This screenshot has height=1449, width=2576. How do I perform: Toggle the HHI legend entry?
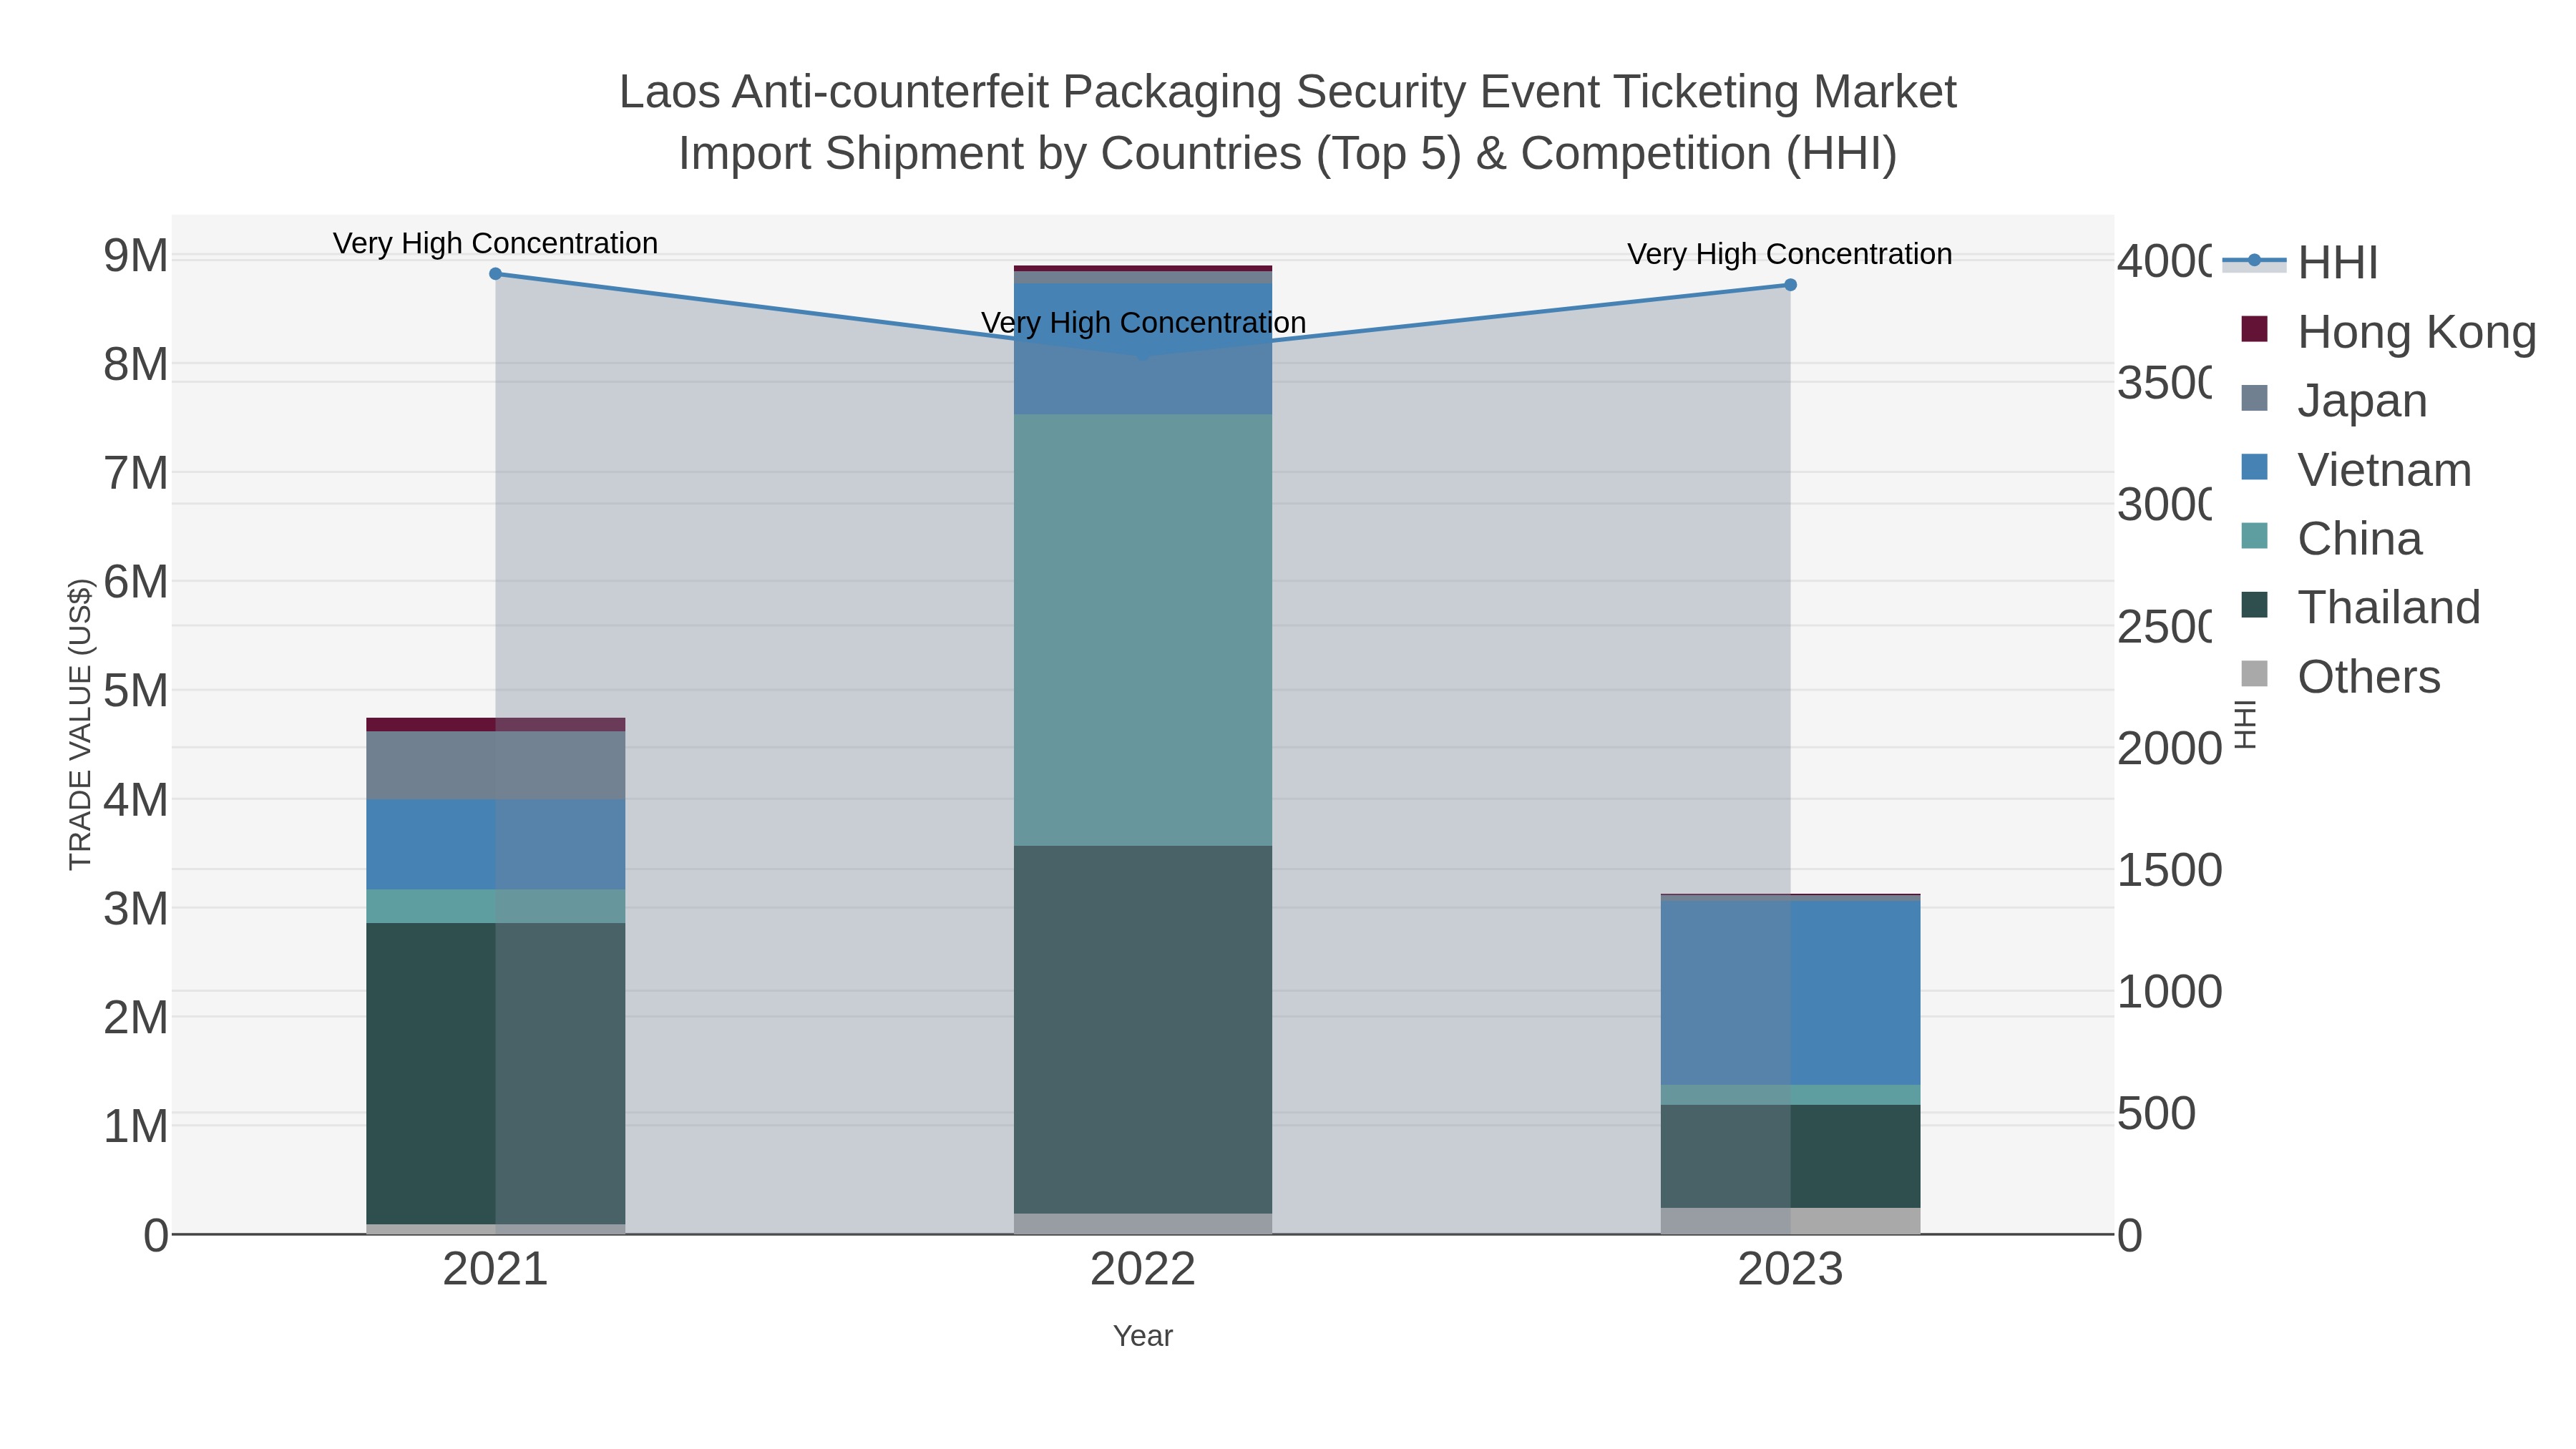point(2300,262)
